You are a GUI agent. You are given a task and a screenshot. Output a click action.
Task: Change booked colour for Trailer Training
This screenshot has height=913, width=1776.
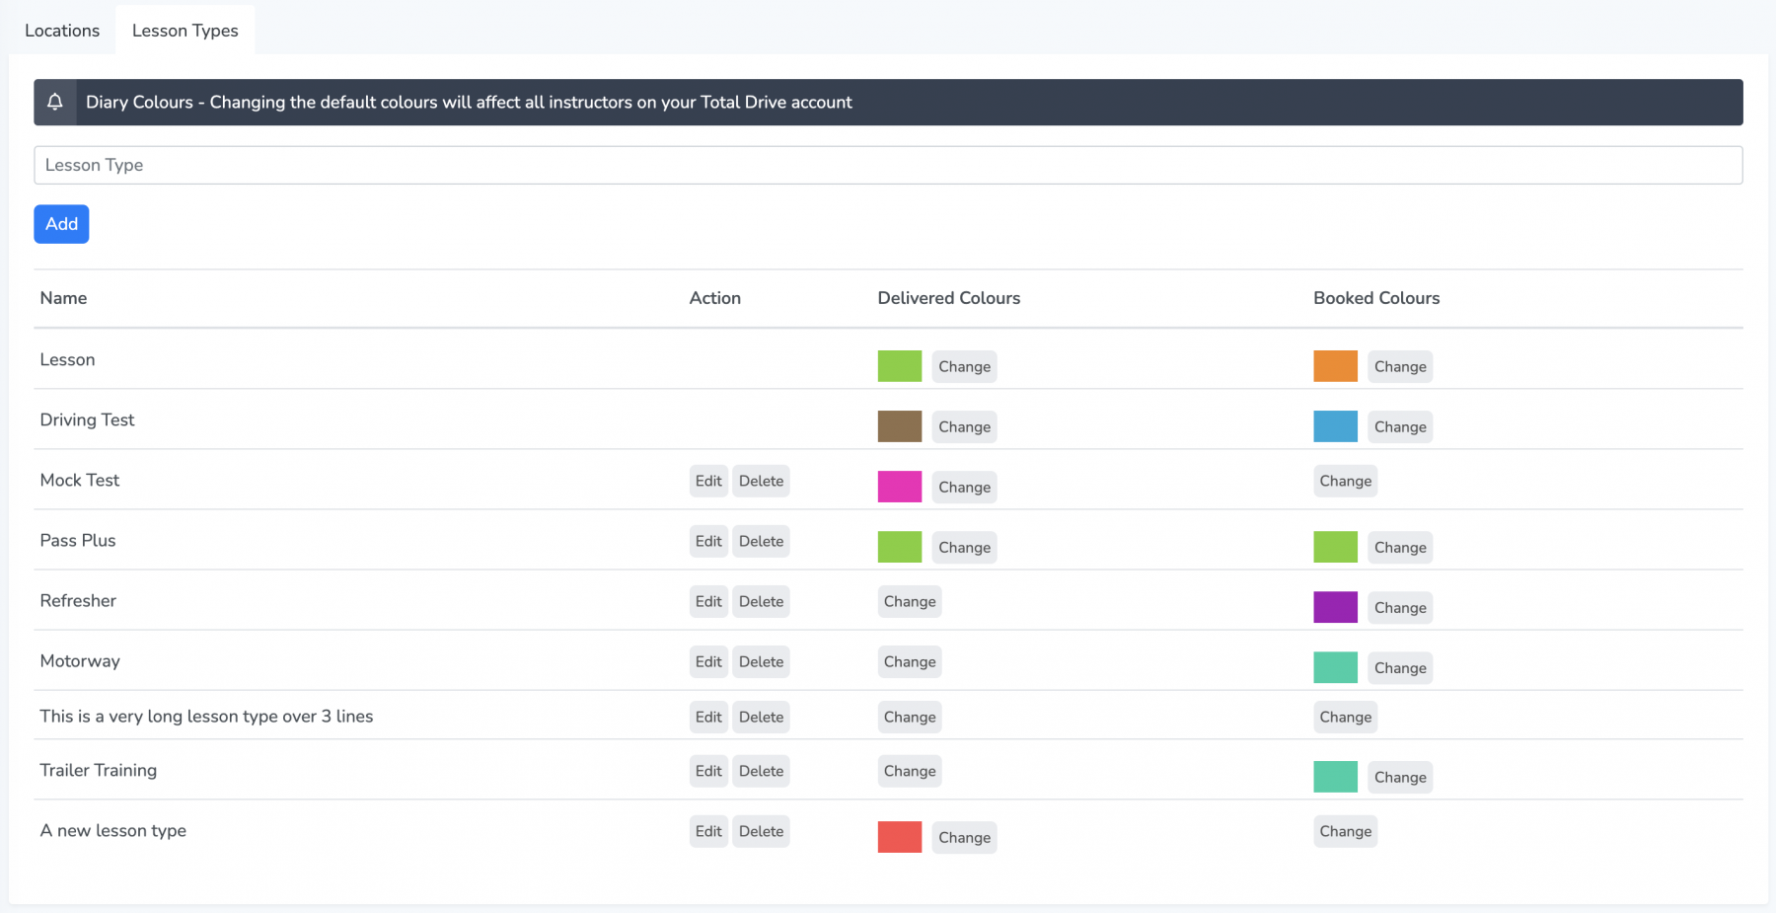[x=1399, y=777]
